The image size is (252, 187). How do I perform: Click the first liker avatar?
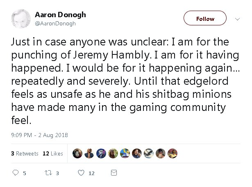[77, 153]
